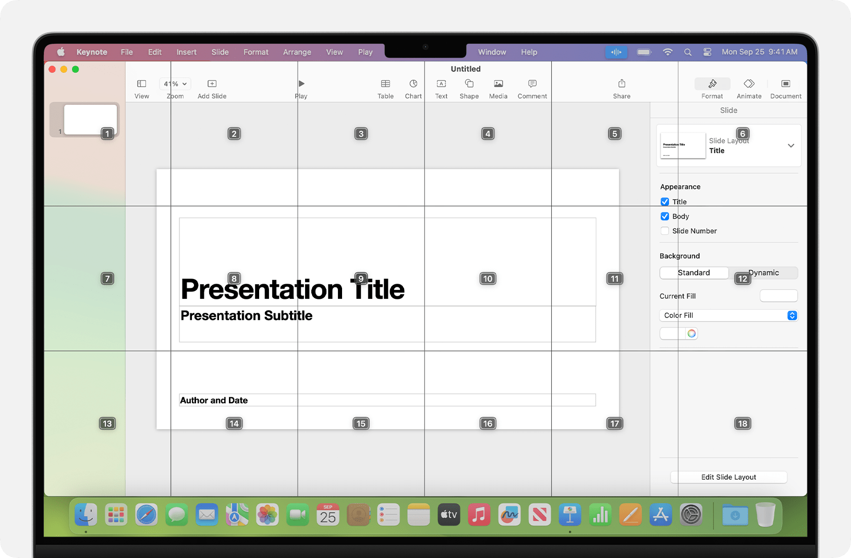Uncheck the Body appearance checkbox
Viewport: 851px width, 558px height.
(665, 216)
